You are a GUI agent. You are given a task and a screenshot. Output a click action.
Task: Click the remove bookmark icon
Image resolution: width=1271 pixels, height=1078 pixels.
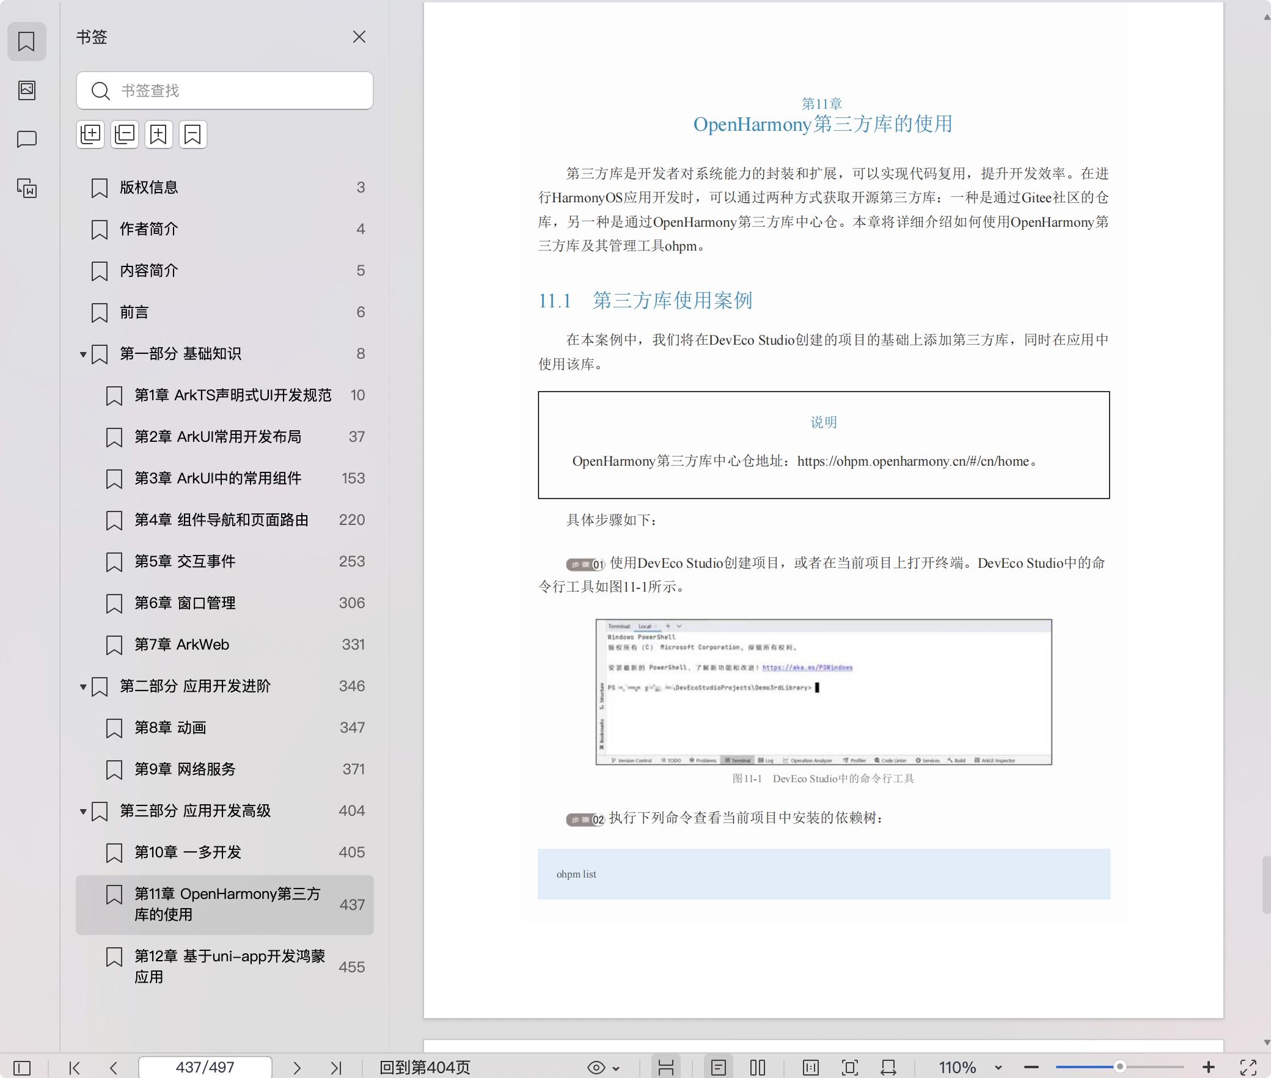pos(193,134)
